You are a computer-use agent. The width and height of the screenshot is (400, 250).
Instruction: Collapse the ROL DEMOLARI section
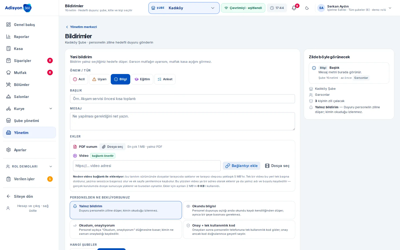click(29, 166)
